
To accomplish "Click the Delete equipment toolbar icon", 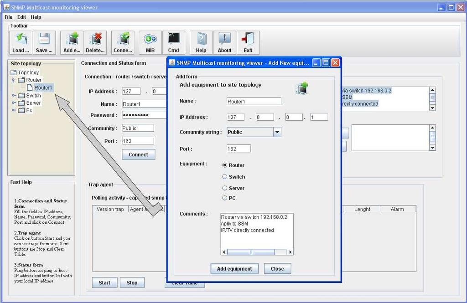I will click(x=95, y=42).
